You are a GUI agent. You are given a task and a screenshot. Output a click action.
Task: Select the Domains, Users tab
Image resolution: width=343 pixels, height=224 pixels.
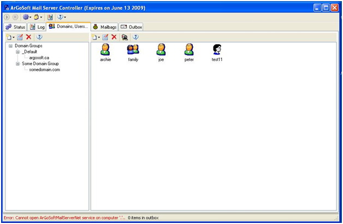pos(68,26)
